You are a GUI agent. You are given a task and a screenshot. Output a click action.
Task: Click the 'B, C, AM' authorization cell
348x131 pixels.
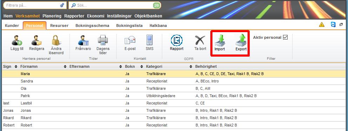tap(203, 89)
